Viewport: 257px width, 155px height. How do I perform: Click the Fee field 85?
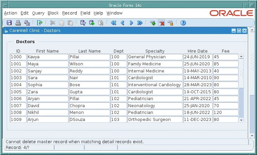pos(226,64)
